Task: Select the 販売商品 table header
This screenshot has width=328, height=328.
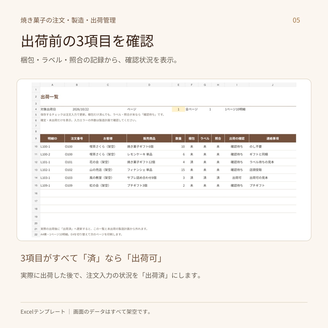Action: 149,138
